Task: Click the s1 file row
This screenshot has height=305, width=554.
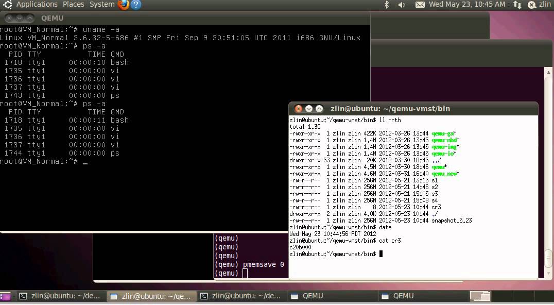Action: 363,180
